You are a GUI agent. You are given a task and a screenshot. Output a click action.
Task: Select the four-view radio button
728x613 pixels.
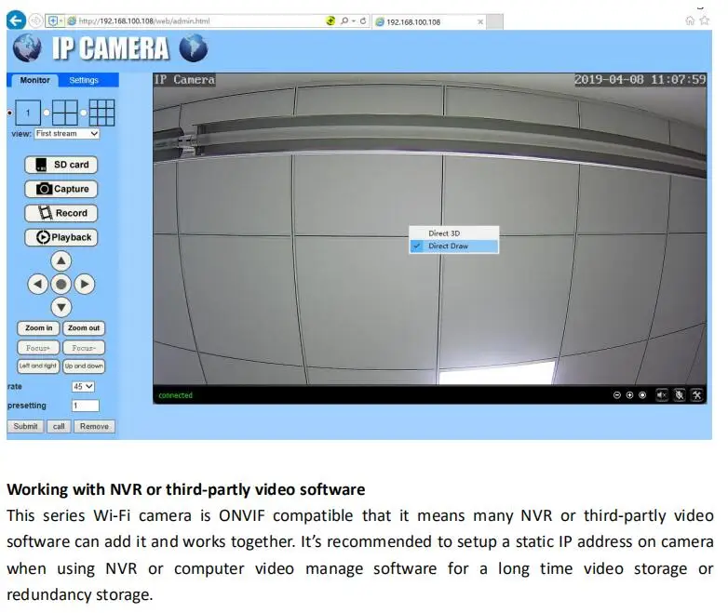pos(47,113)
